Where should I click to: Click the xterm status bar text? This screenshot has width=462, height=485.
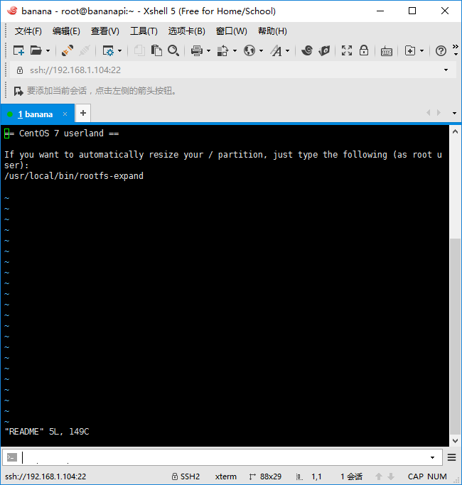click(x=226, y=476)
